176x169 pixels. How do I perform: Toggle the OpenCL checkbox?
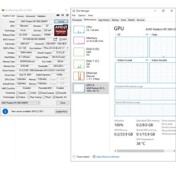click(17, 93)
